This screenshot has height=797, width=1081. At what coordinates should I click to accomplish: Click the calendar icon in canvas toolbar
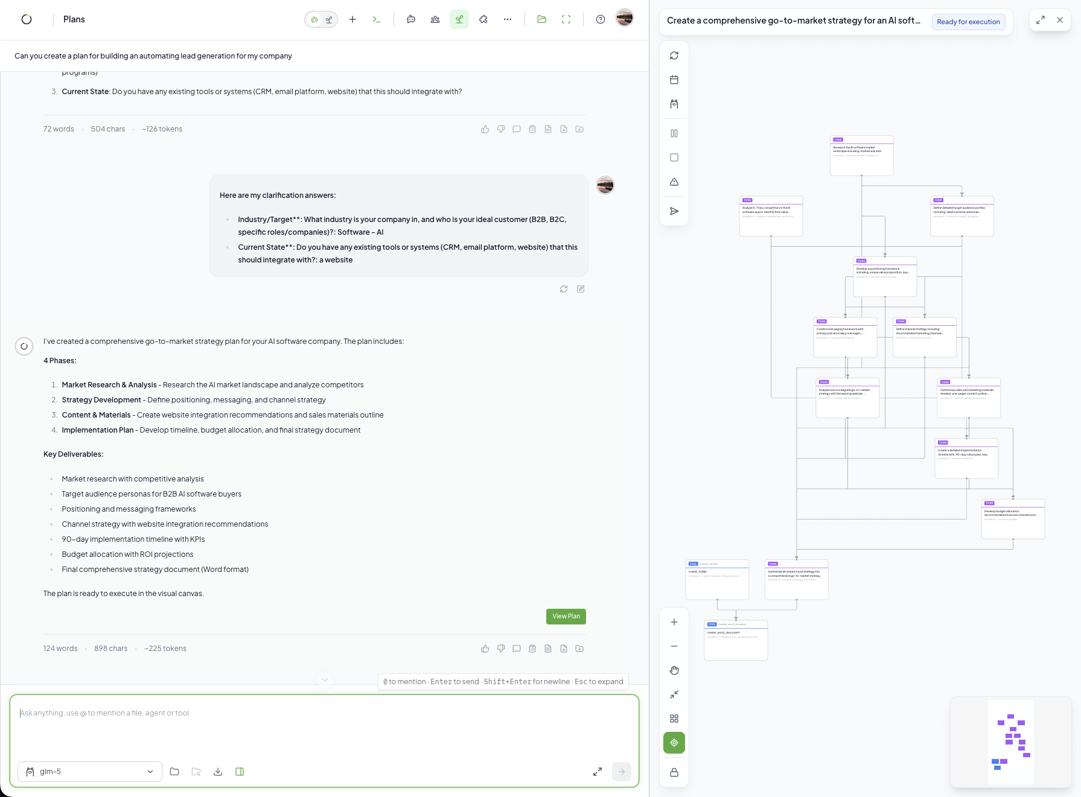click(674, 80)
